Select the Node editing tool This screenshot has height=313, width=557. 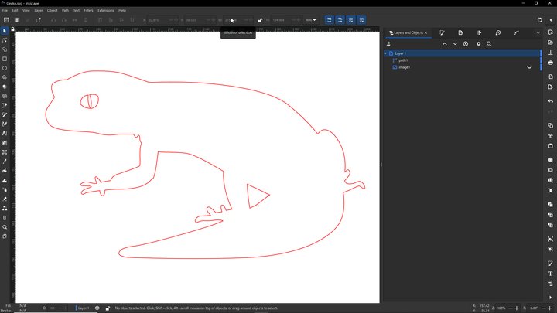point(5,40)
